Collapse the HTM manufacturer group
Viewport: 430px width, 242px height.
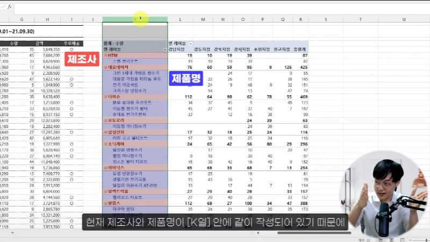pos(105,55)
